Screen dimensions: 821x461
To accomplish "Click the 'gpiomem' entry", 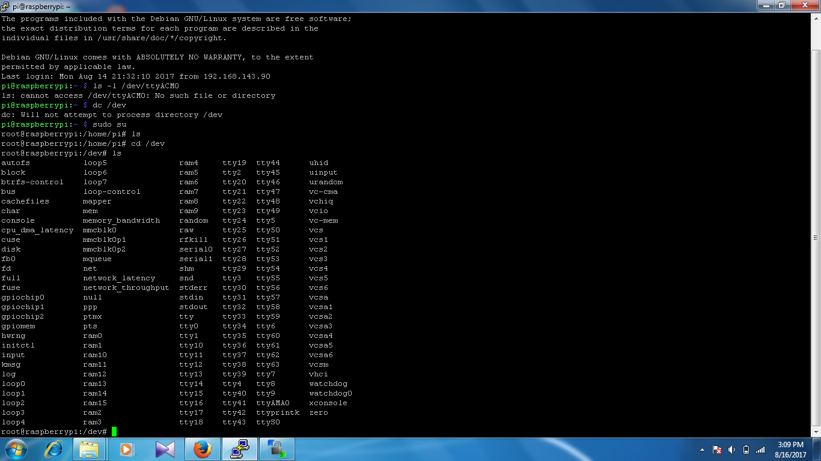I will point(18,326).
